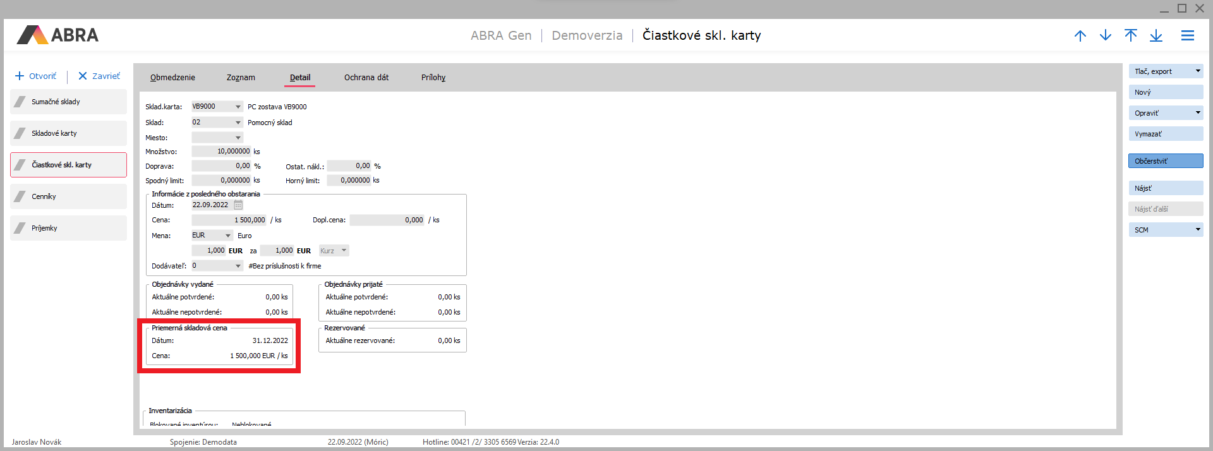Jump to first record arrow icon
This screenshot has width=1213, height=451.
1130,36
